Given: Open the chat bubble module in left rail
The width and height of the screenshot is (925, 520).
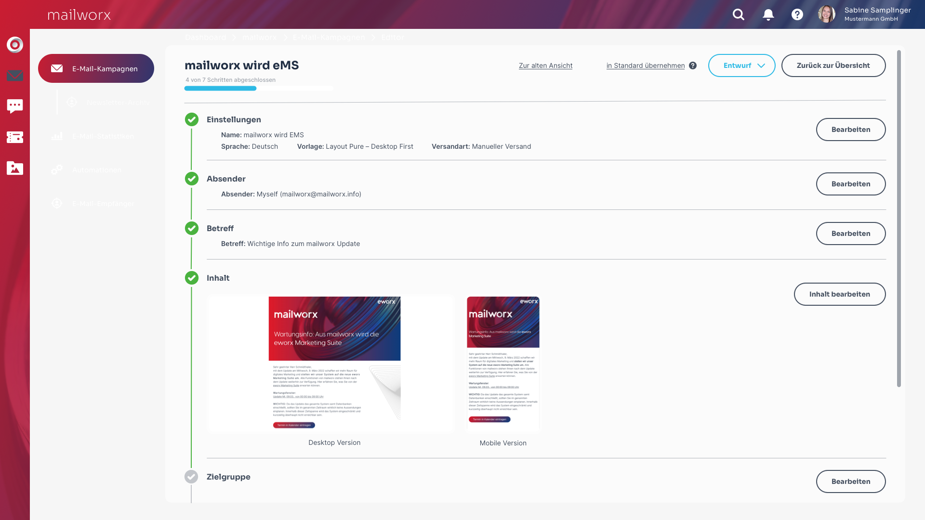Looking at the screenshot, I should click(15, 106).
